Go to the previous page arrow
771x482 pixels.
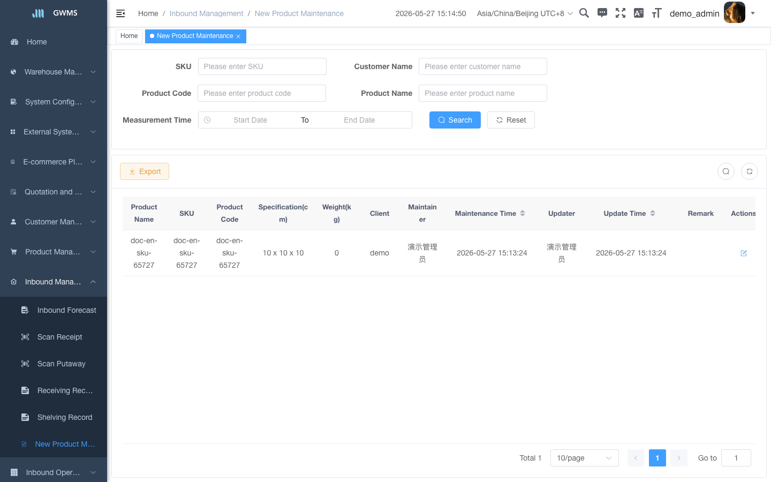pos(636,458)
